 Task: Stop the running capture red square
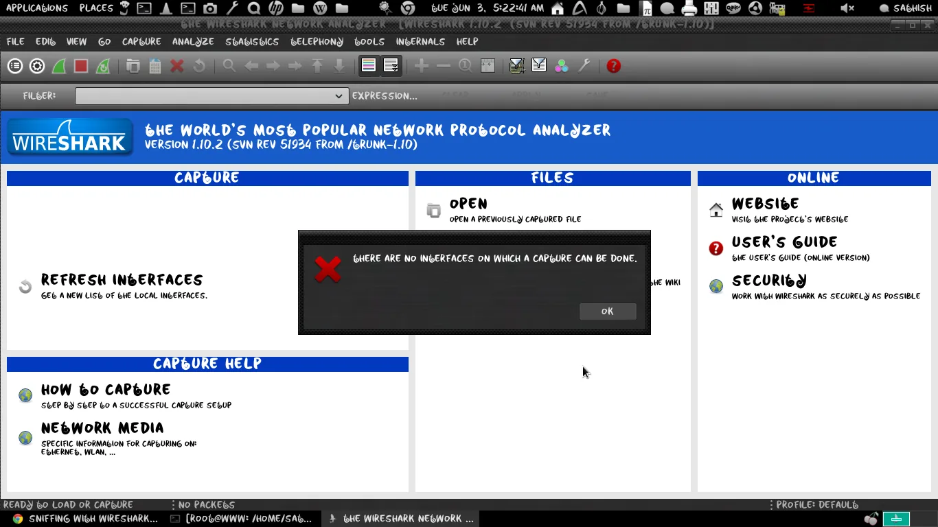81,66
